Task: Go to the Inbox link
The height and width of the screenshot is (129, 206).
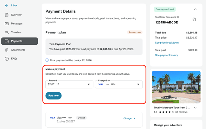Action: [14, 6]
